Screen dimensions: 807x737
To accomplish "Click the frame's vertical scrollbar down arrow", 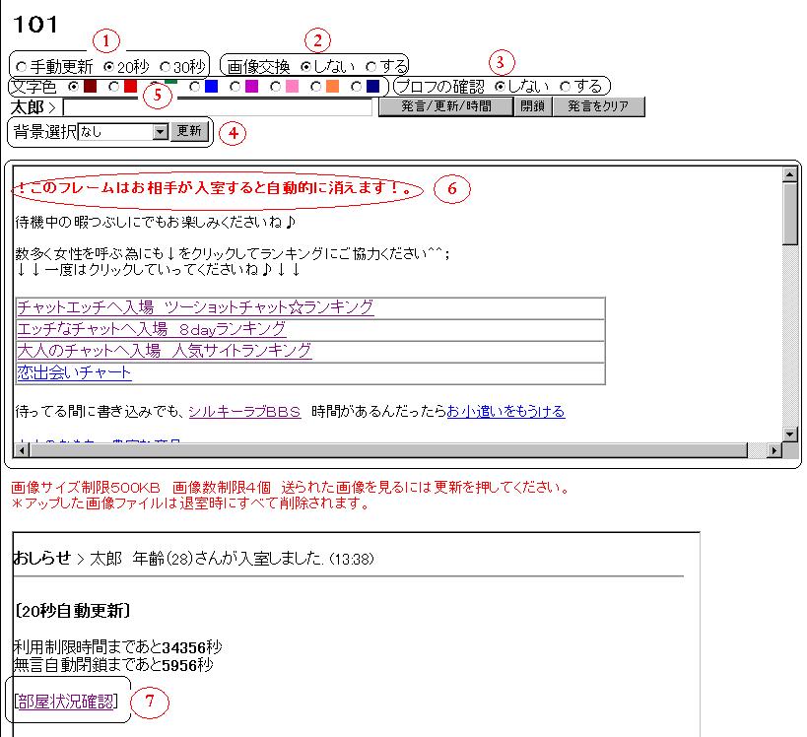I will pos(789,434).
